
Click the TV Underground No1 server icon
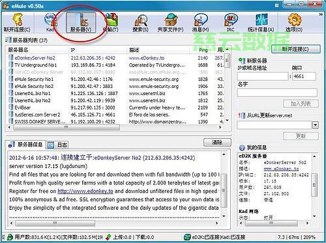(x=10, y=65)
